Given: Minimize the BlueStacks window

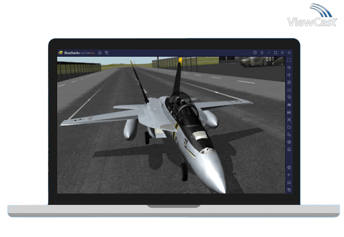Looking at the screenshot, I should tap(269, 53).
